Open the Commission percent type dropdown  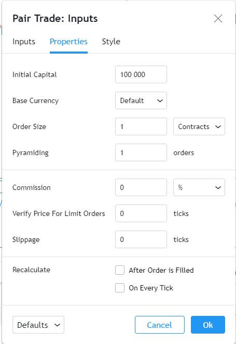point(199,187)
